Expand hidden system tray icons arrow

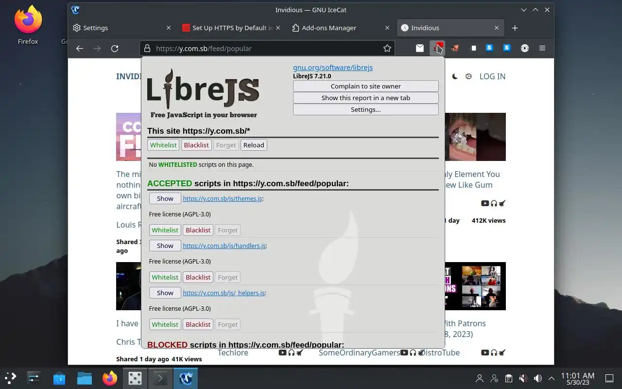pos(552,378)
